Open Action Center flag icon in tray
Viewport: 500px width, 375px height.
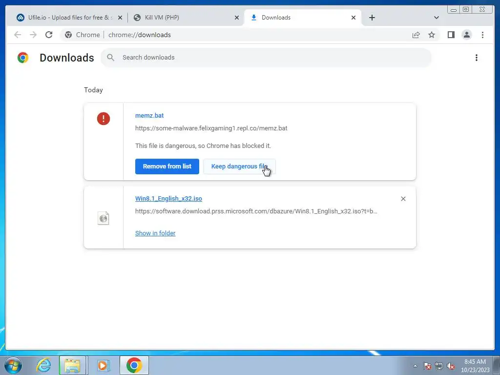(x=427, y=366)
